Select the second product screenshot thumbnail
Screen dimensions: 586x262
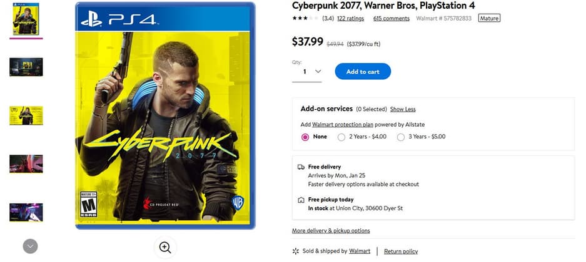click(26, 67)
